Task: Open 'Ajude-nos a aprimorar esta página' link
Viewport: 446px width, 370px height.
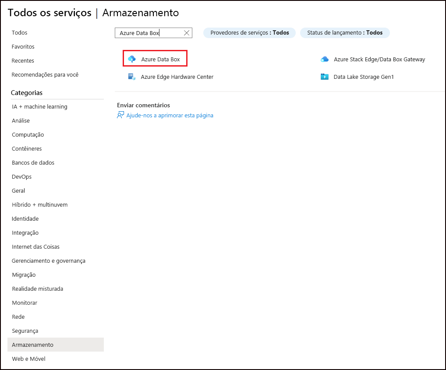Action: coord(169,115)
